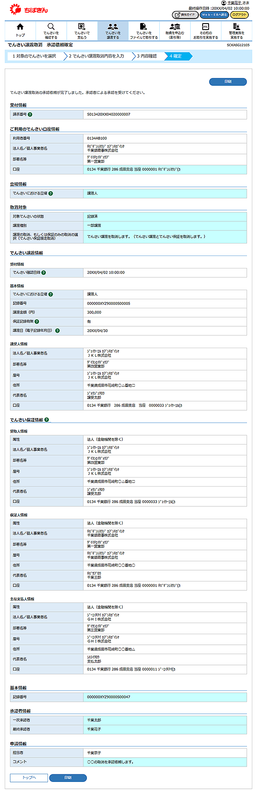The image size is (257, 794).
Task: Click the トップへ button
Action: coord(29,778)
